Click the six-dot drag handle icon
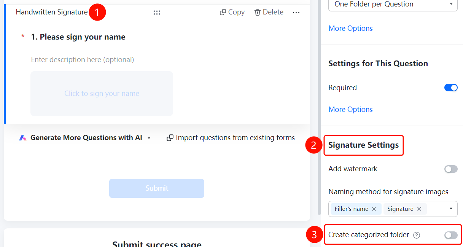463x247 pixels. pos(157,13)
